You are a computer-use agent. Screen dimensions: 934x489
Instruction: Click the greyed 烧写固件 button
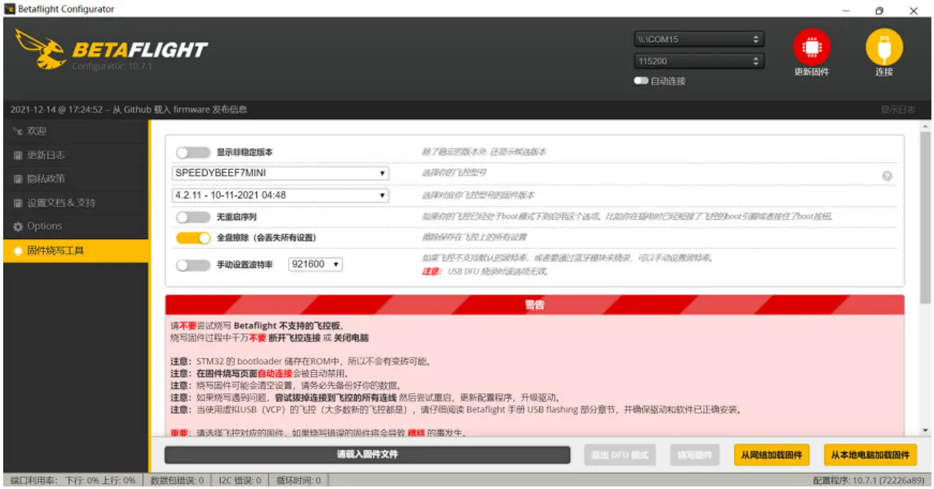tap(694, 455)
